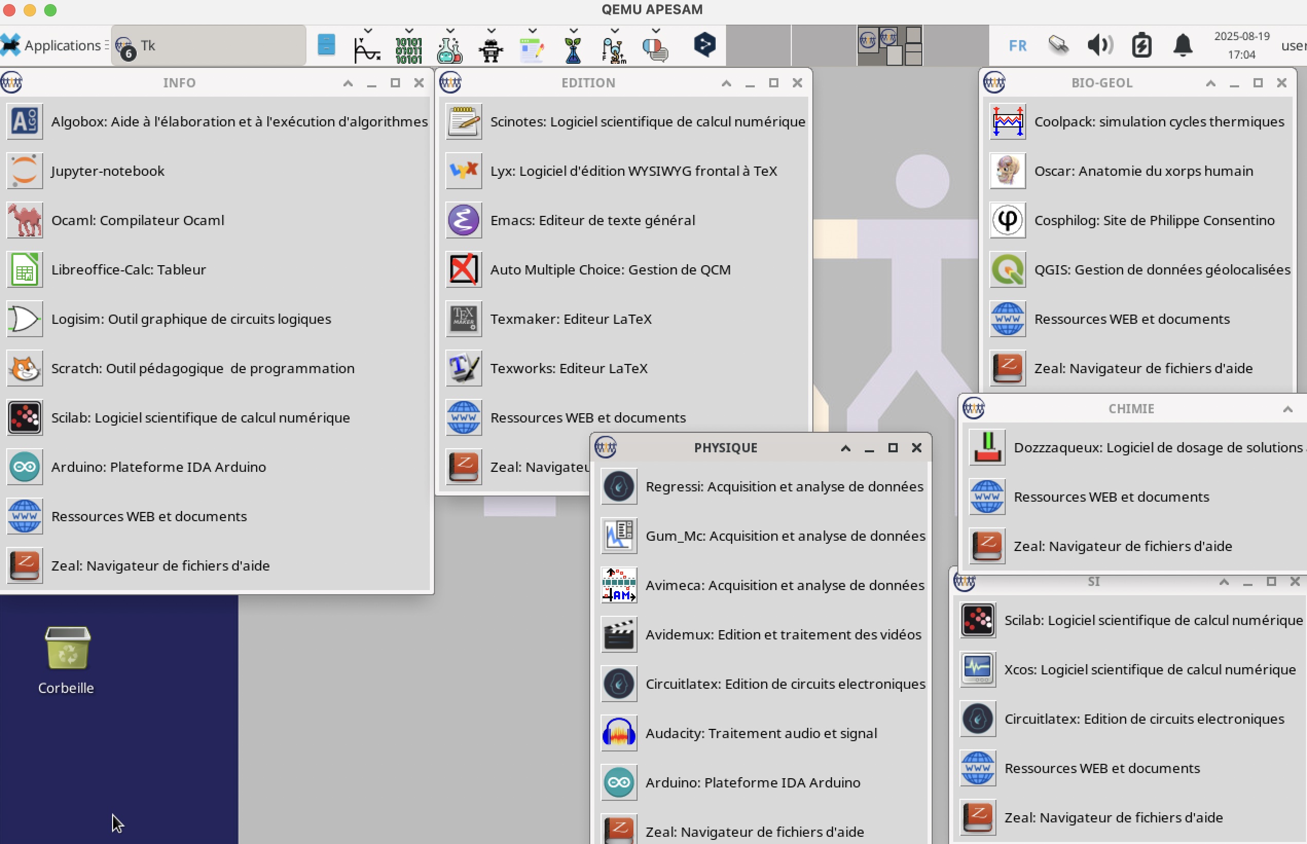Click the removable drive icon in panel
Image resolution: width=1307 pixels, height=844 pixels.
(1059, 45)
